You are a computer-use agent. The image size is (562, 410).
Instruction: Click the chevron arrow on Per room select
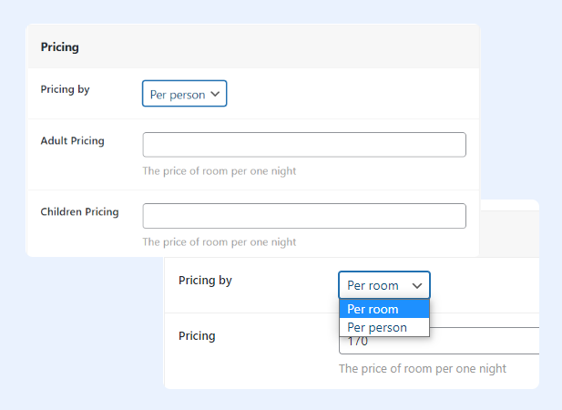coord(417,286)
